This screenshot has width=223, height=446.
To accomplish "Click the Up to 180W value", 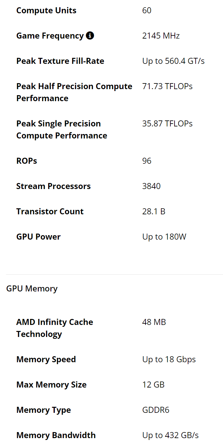I will tap(164, 237).
